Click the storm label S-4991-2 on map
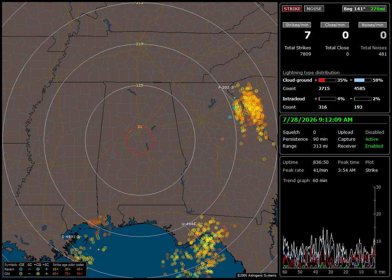392x280 pixels. 71,237
